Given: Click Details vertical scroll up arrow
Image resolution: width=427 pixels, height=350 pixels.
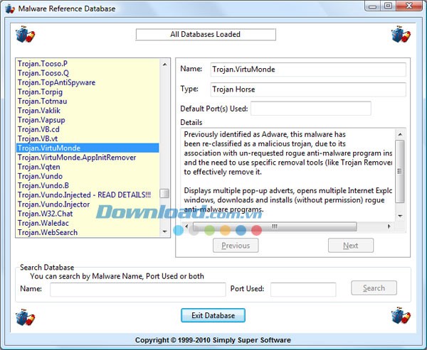Looking at the screenshot, I should [x=400, y=134].
